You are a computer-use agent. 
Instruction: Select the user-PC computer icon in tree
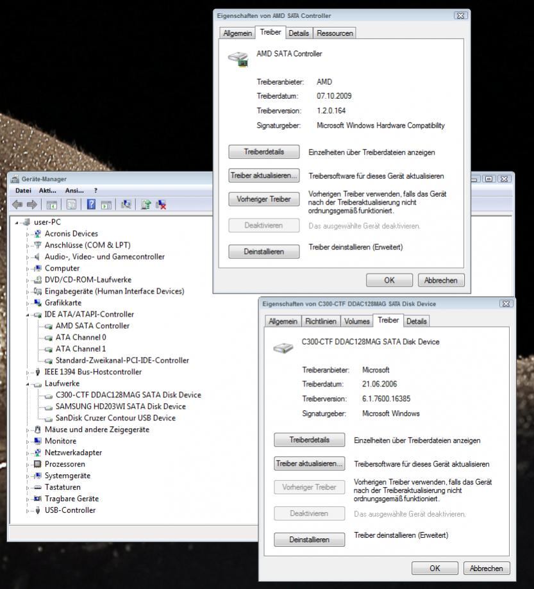[x=26, y=222]
